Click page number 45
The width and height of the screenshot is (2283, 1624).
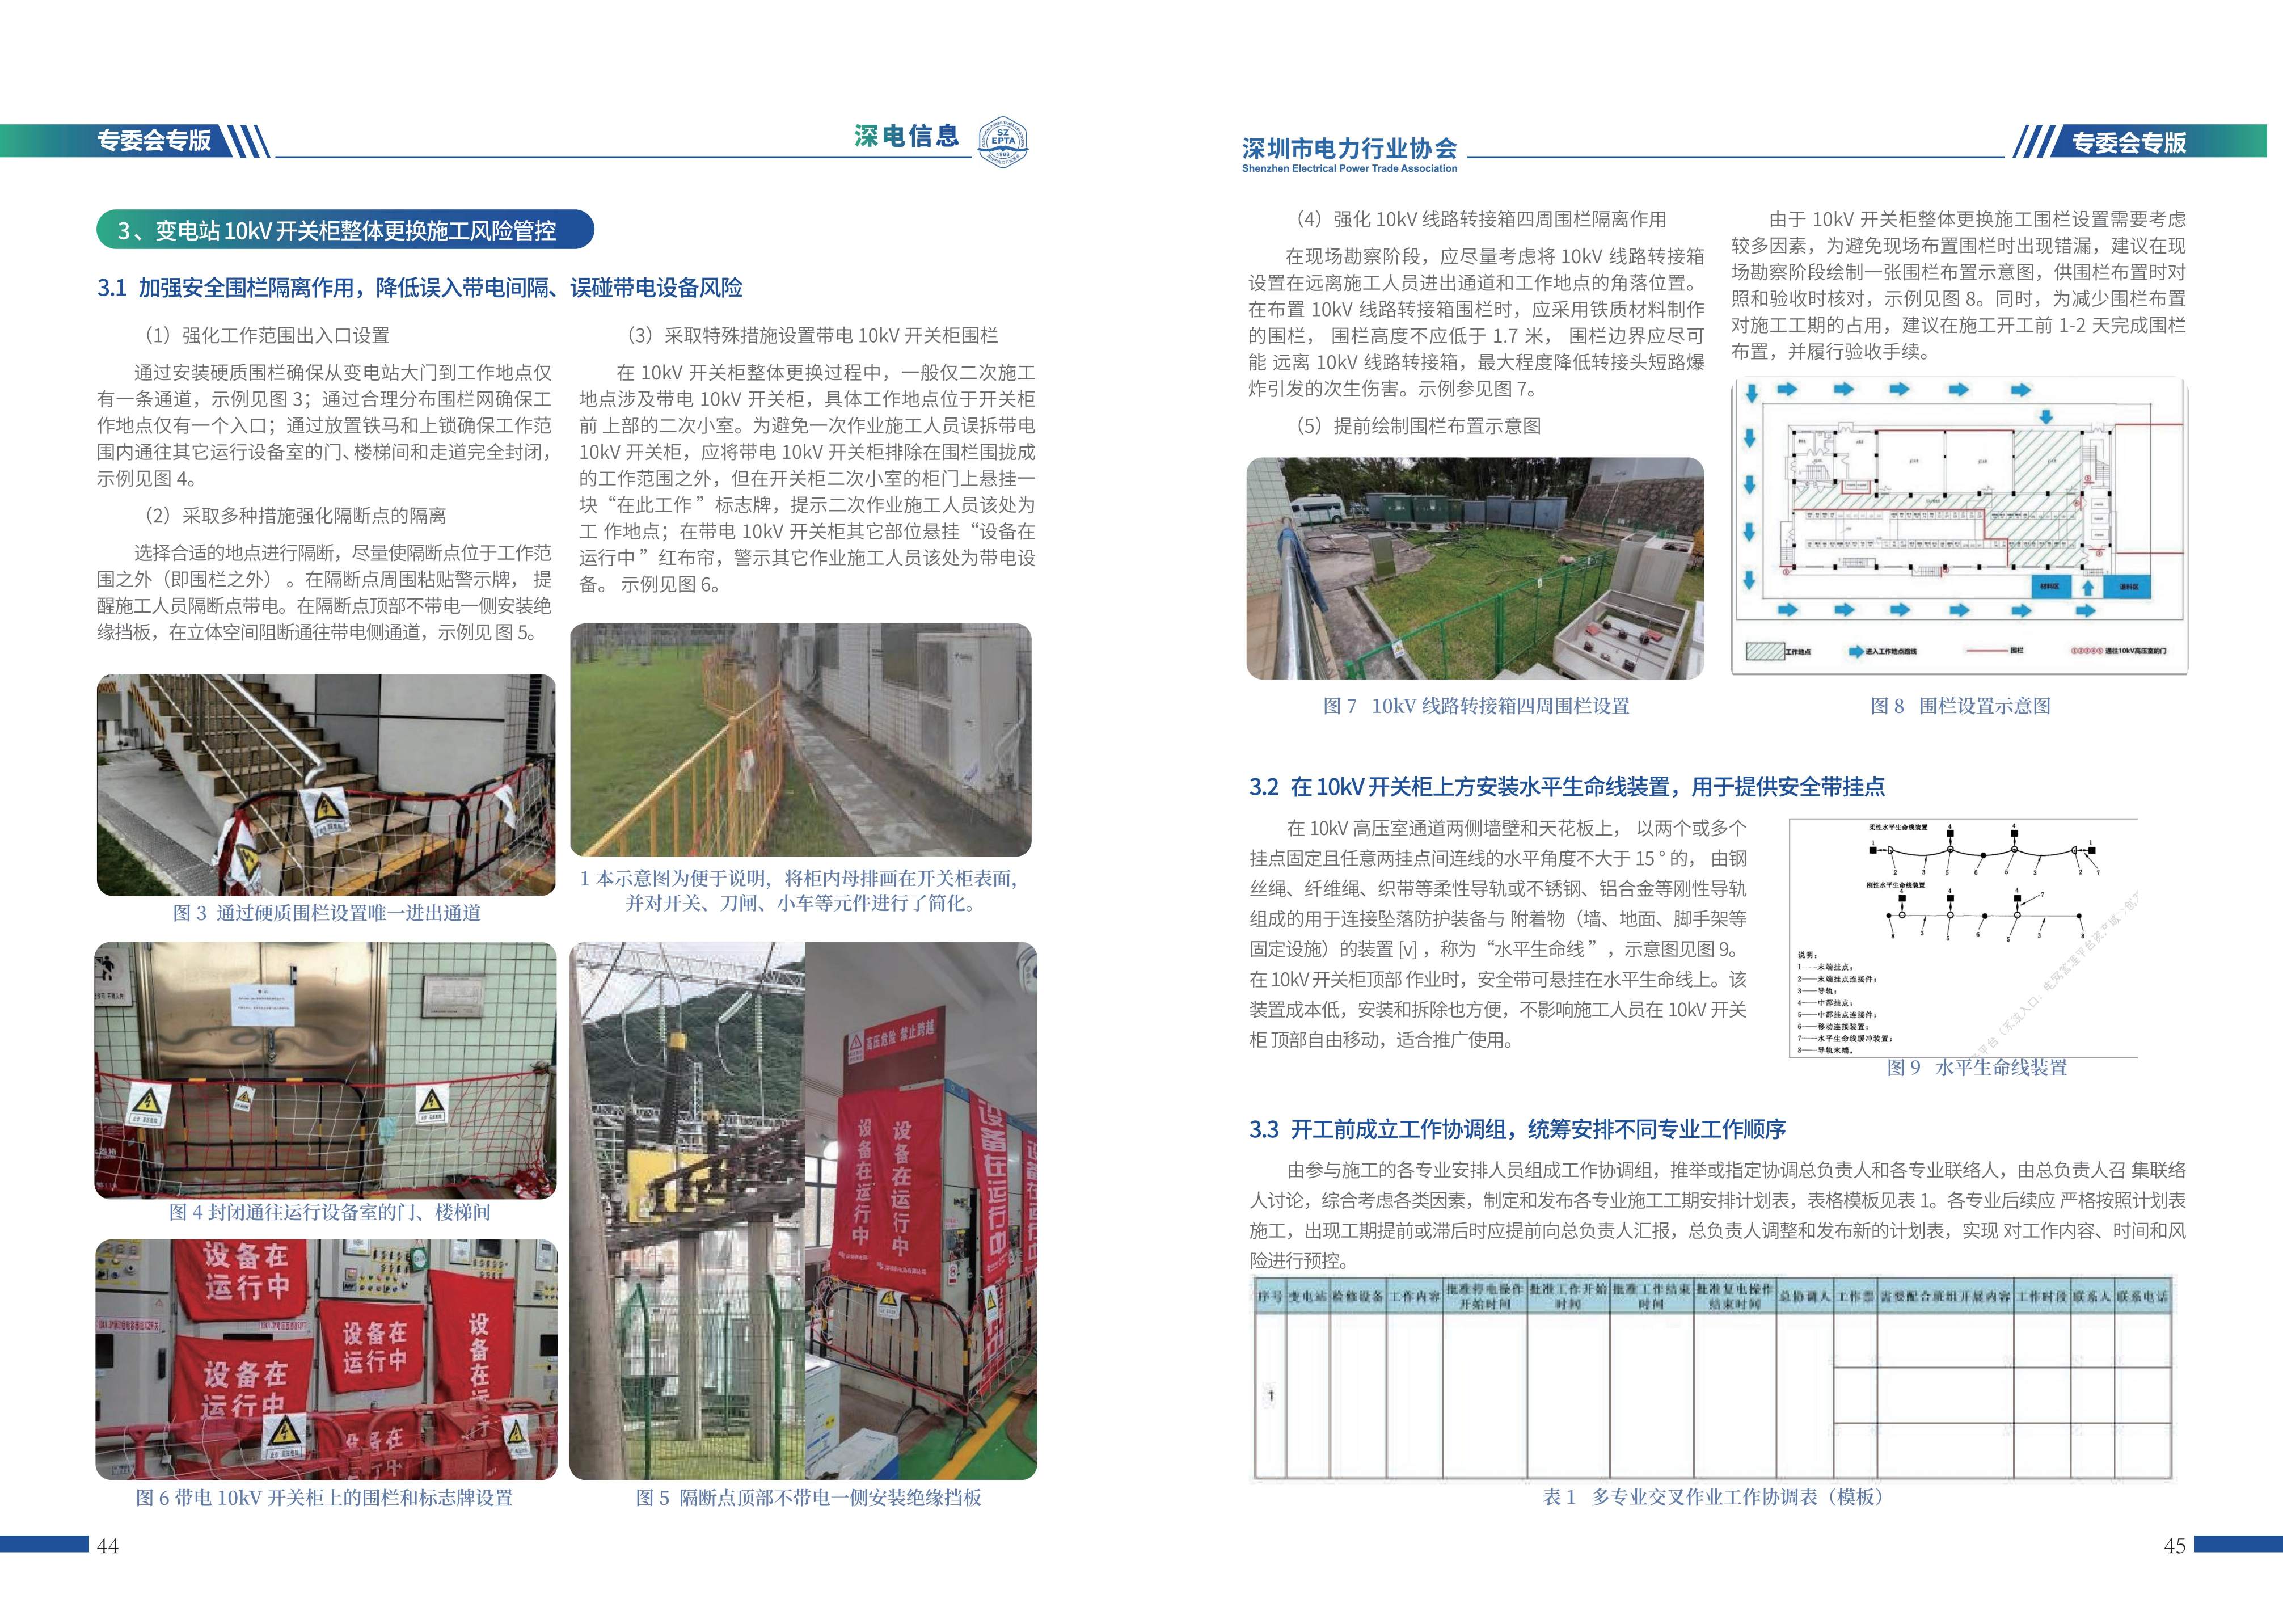click(2174, 1546)
